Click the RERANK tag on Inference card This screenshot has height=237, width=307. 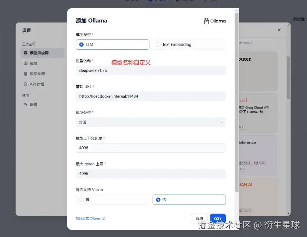[259, 163]
